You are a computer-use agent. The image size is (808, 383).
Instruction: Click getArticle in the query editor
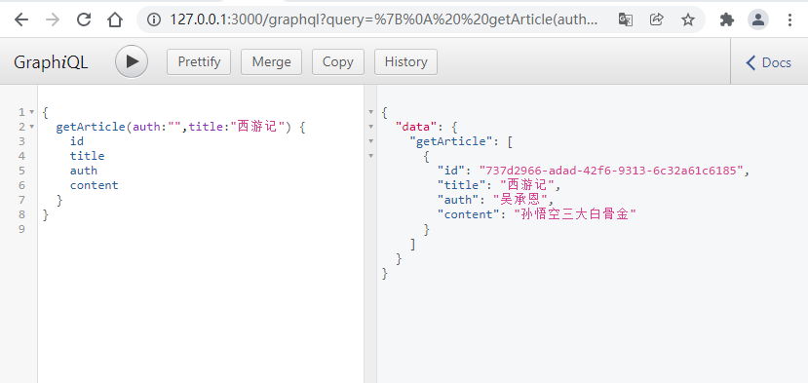(91, 127)
